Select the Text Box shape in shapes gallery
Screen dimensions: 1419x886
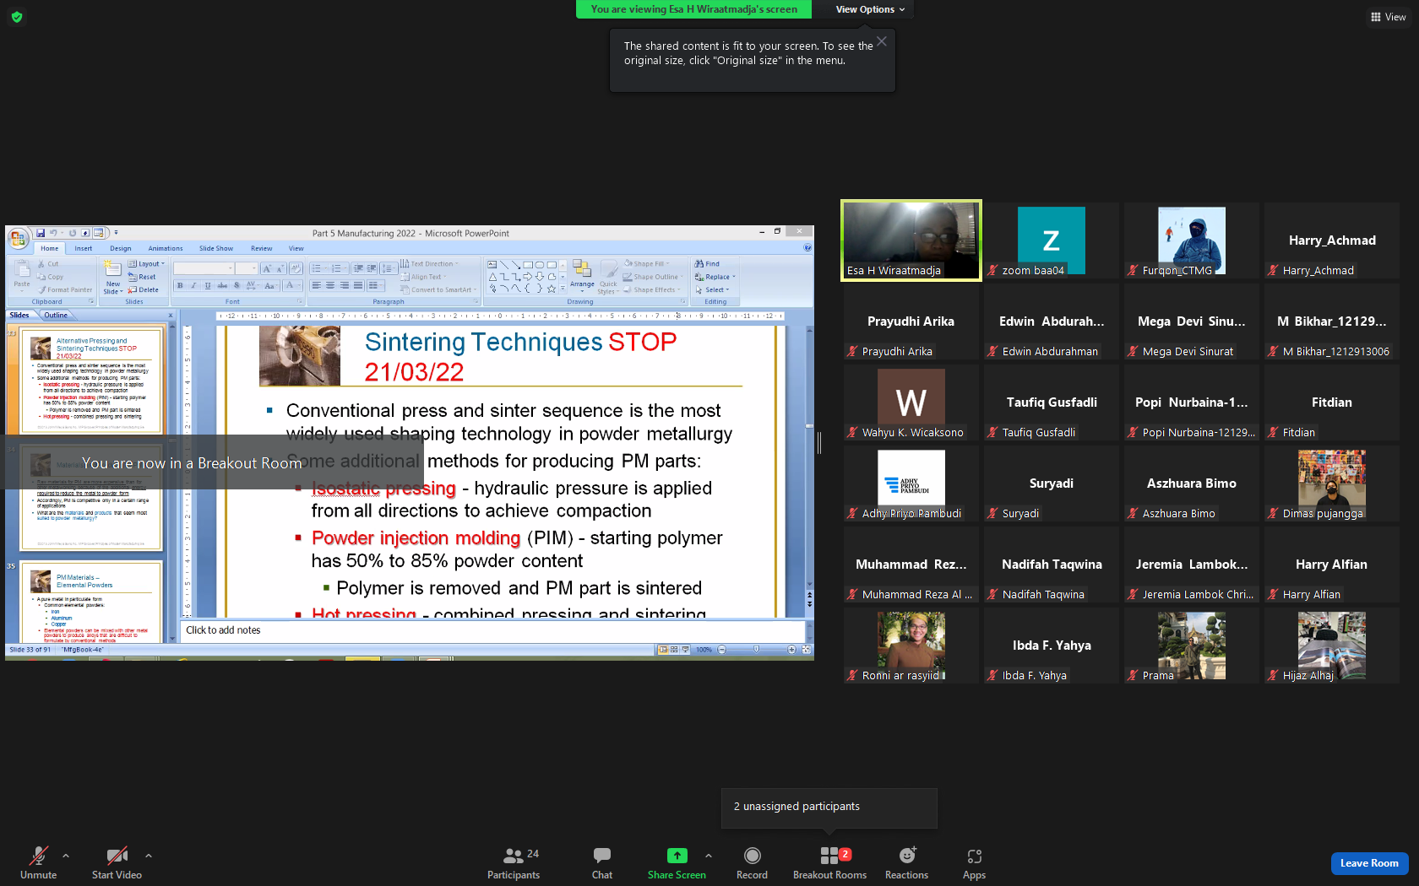(x=492, y=264)
